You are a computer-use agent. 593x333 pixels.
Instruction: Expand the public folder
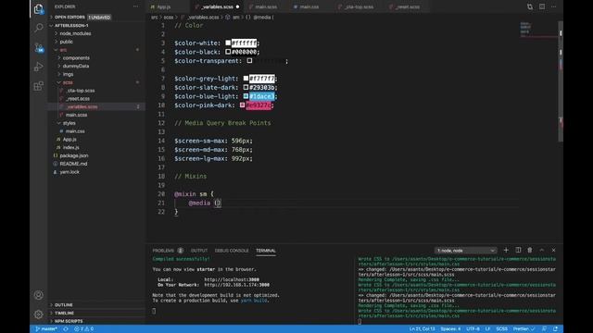[66, 42]
